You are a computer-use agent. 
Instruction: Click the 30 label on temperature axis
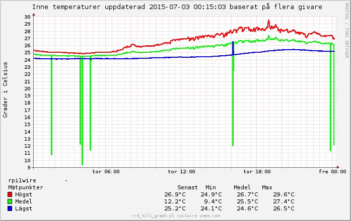pyautogui.click(x=27, y=17)
